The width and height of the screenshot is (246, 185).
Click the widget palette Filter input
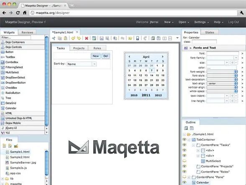click(16, 38)
